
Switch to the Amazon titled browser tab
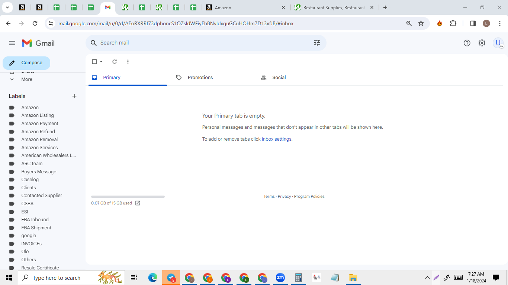245,7
